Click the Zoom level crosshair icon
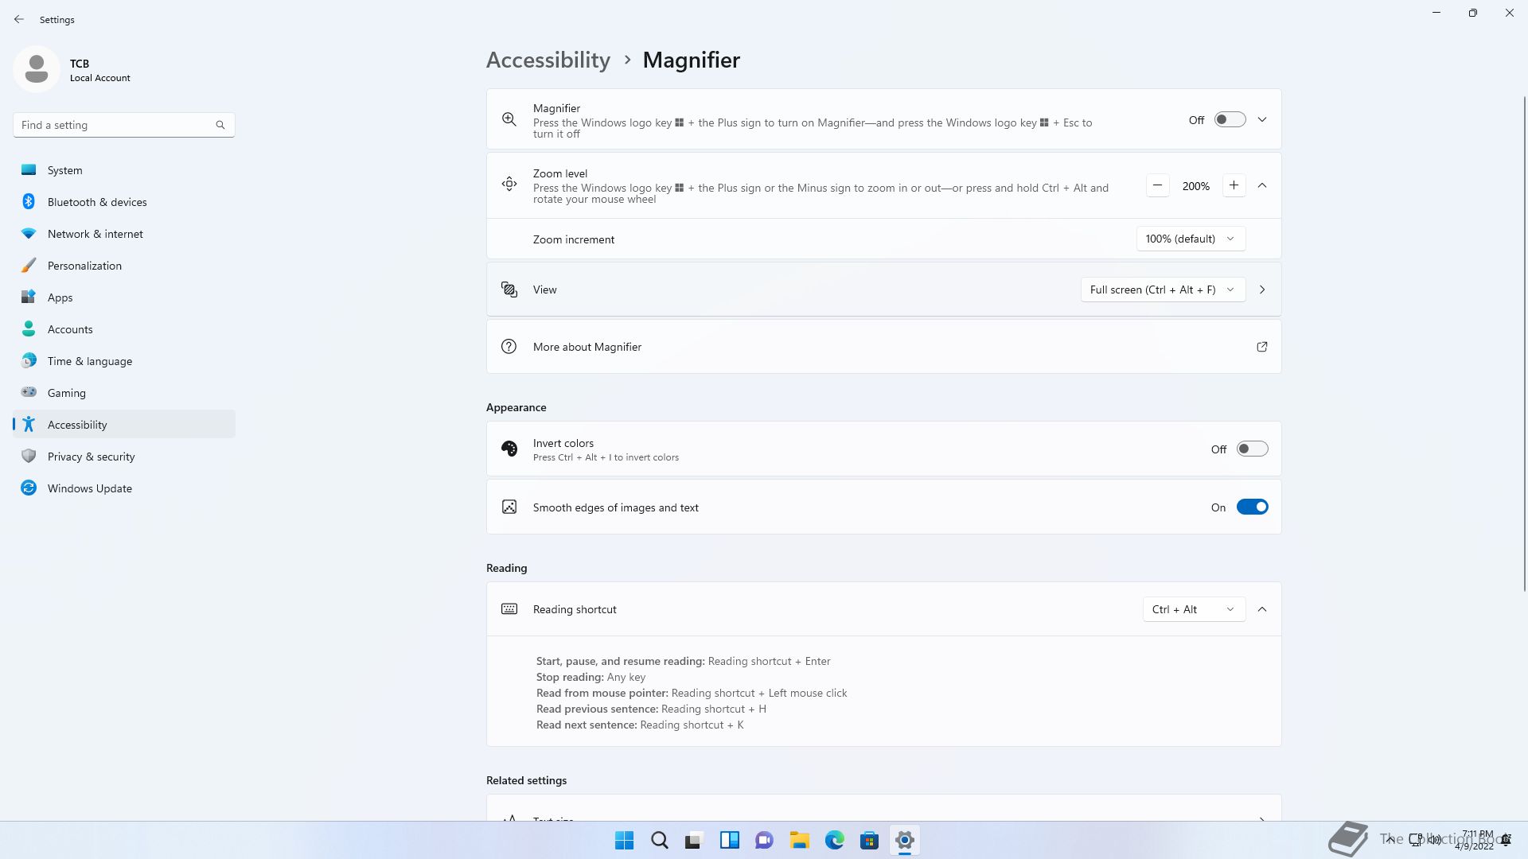The width and height of the screenshot is (1528, 859). tap(509, 185)
